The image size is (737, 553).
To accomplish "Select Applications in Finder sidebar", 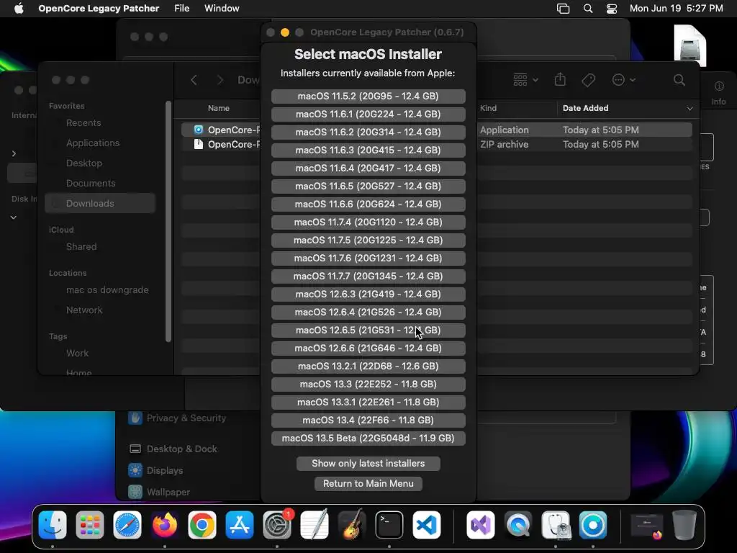I will click(93, 143).
